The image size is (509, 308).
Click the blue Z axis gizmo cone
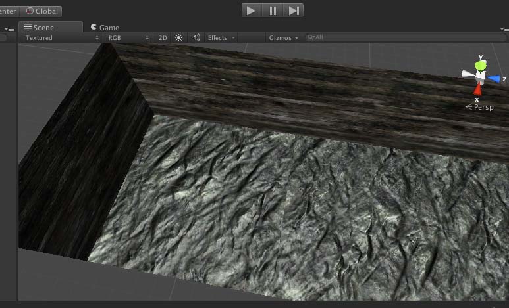click(493, 79)
